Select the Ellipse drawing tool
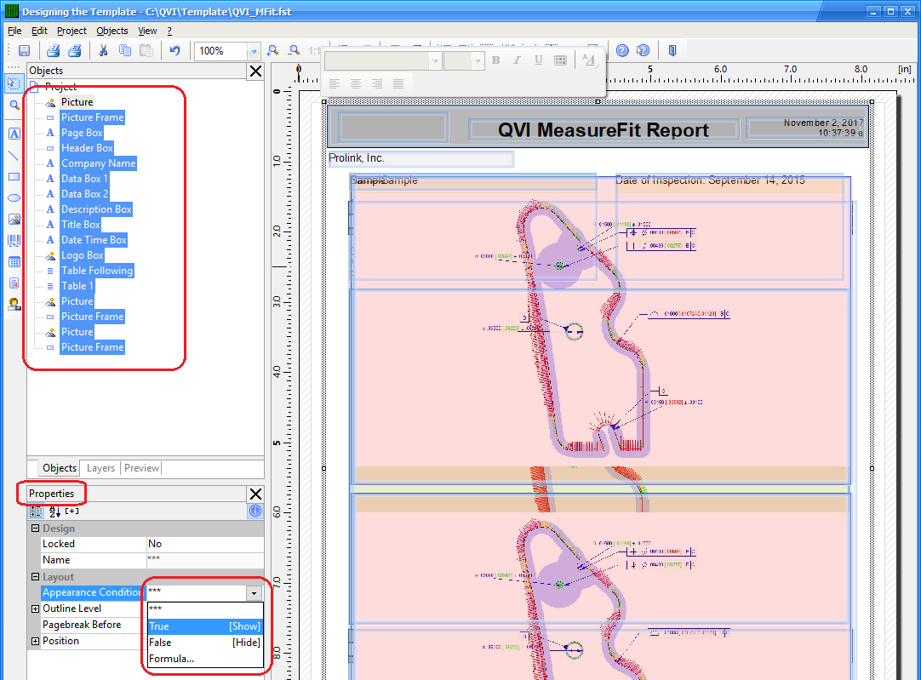This screenshot has width=921, height=680. click(x=14, y=198)
